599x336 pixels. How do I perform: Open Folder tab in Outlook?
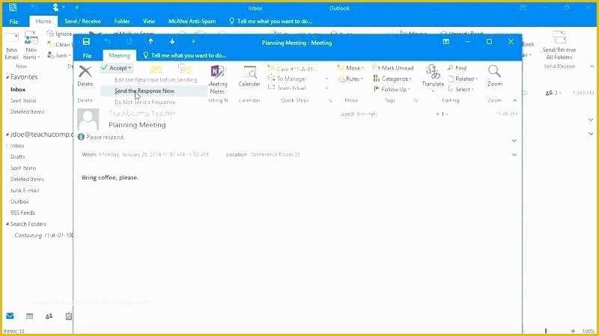point(122,21)
